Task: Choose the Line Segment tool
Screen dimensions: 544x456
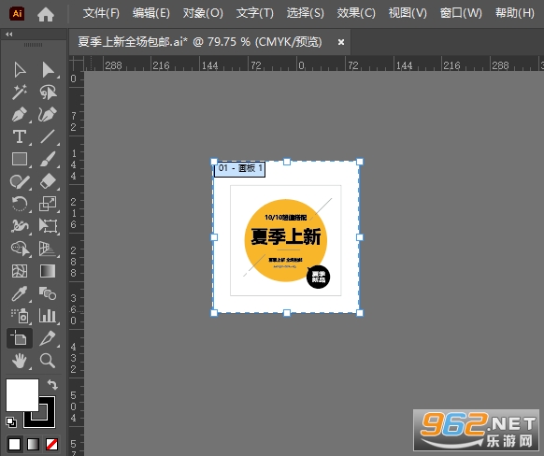Action: [48, 136]
